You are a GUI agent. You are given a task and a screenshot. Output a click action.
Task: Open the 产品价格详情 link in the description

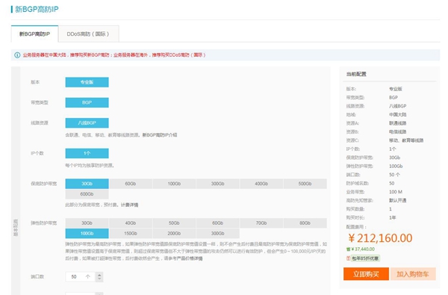point(189,258)
